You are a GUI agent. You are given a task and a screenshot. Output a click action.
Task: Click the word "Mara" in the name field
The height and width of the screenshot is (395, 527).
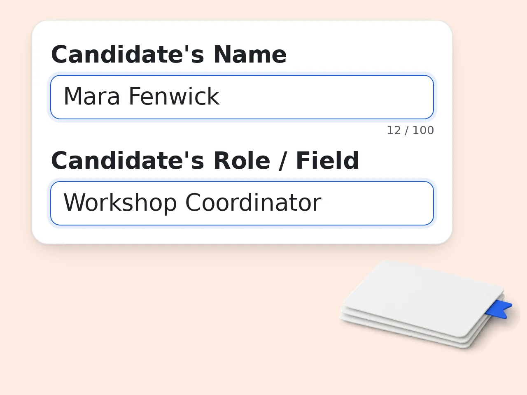[92, 97]
